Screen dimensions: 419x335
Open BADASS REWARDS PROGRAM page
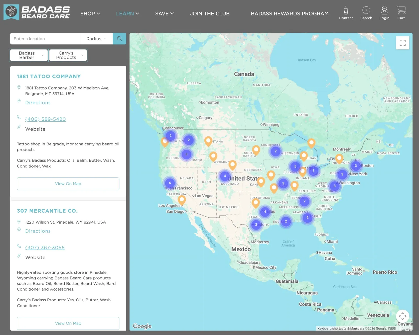tap(290, 14)
